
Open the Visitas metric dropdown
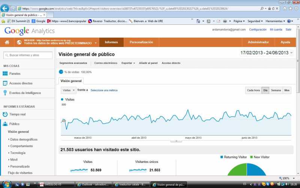69,90
